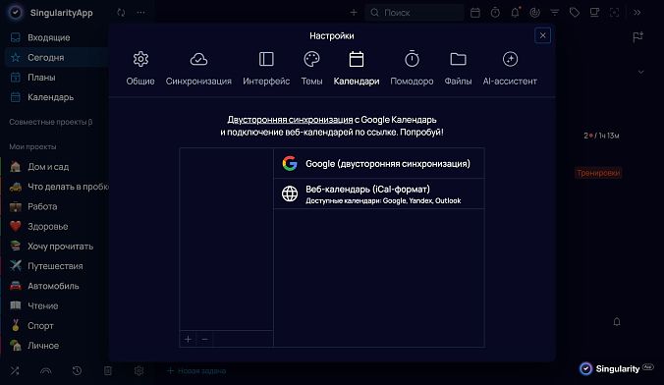This screenshot has height=385, width=664.
Task: Open settings gear in bottom bar
Action: pyautogui.click(x=138, y=371)
